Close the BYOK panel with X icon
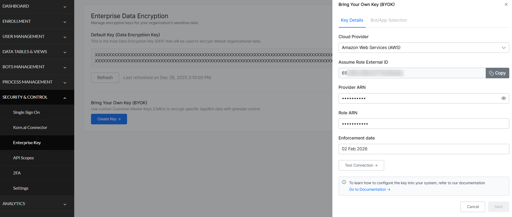 tap(506, 4)
